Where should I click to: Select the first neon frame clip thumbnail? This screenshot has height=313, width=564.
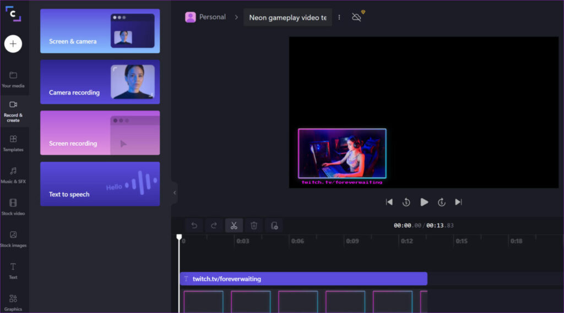(204, 301)
